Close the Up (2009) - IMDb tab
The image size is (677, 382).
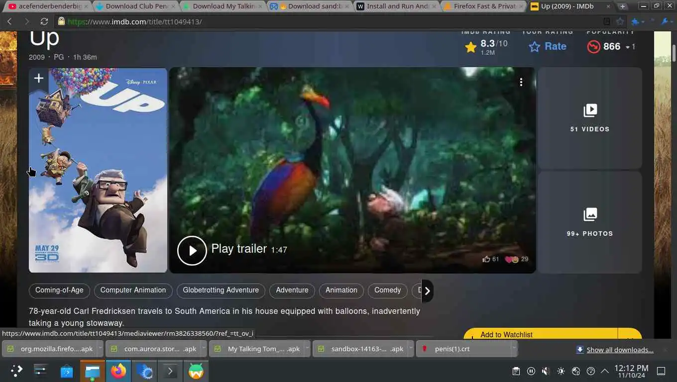point(608,6)
